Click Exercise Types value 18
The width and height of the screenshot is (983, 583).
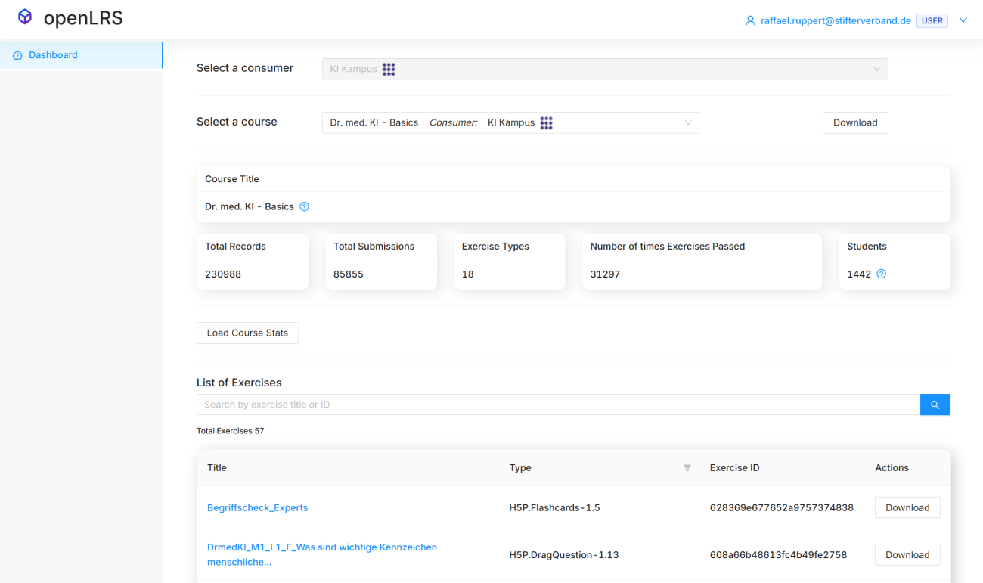click(468, 274)
